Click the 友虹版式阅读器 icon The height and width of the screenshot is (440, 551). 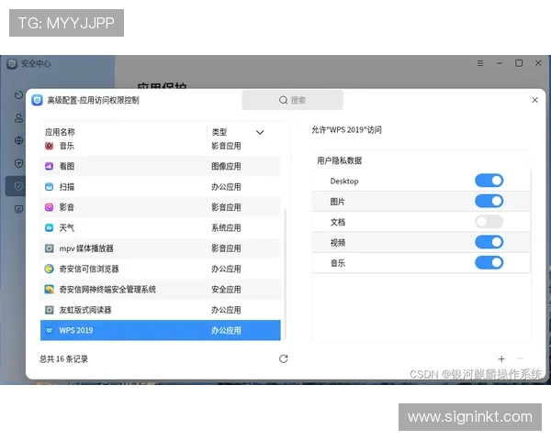pyautogui.click(x=50, y=310)
